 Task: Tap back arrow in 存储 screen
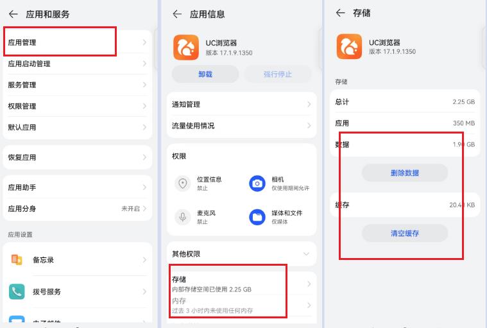[x=340, y=13]
